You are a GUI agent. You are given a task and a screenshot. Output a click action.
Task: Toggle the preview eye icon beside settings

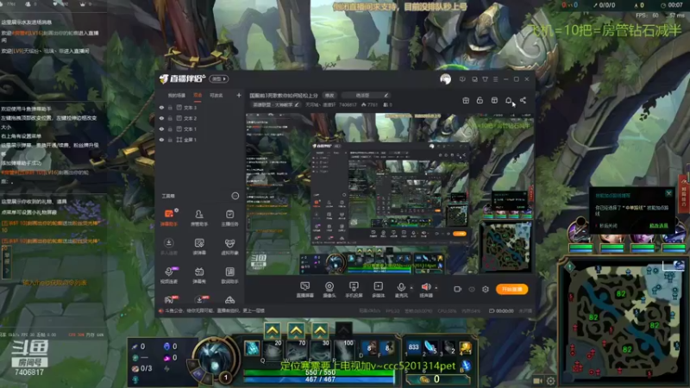[472, 290]
